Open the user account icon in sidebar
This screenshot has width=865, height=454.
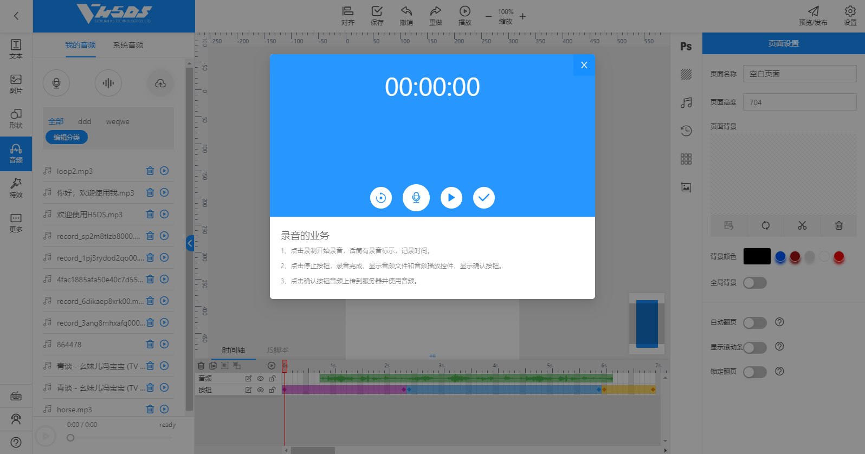click(x=16, y=419)
